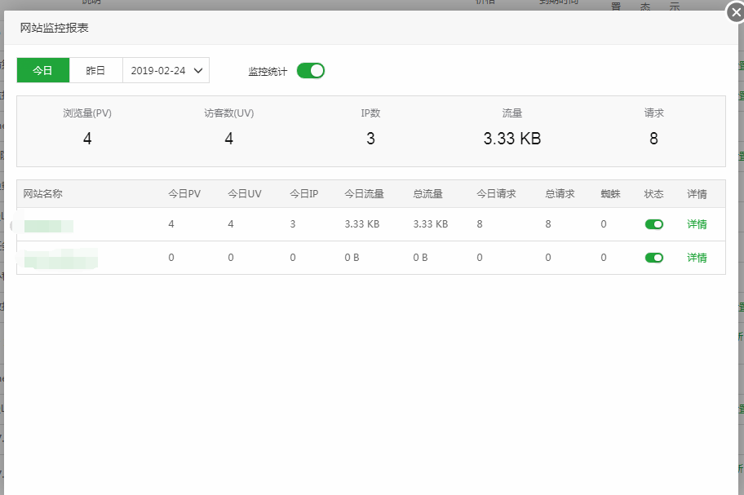Viewport: 744px width, 495px height.
Task: Toggle status switch for the second site row
Action: [653, 258]
